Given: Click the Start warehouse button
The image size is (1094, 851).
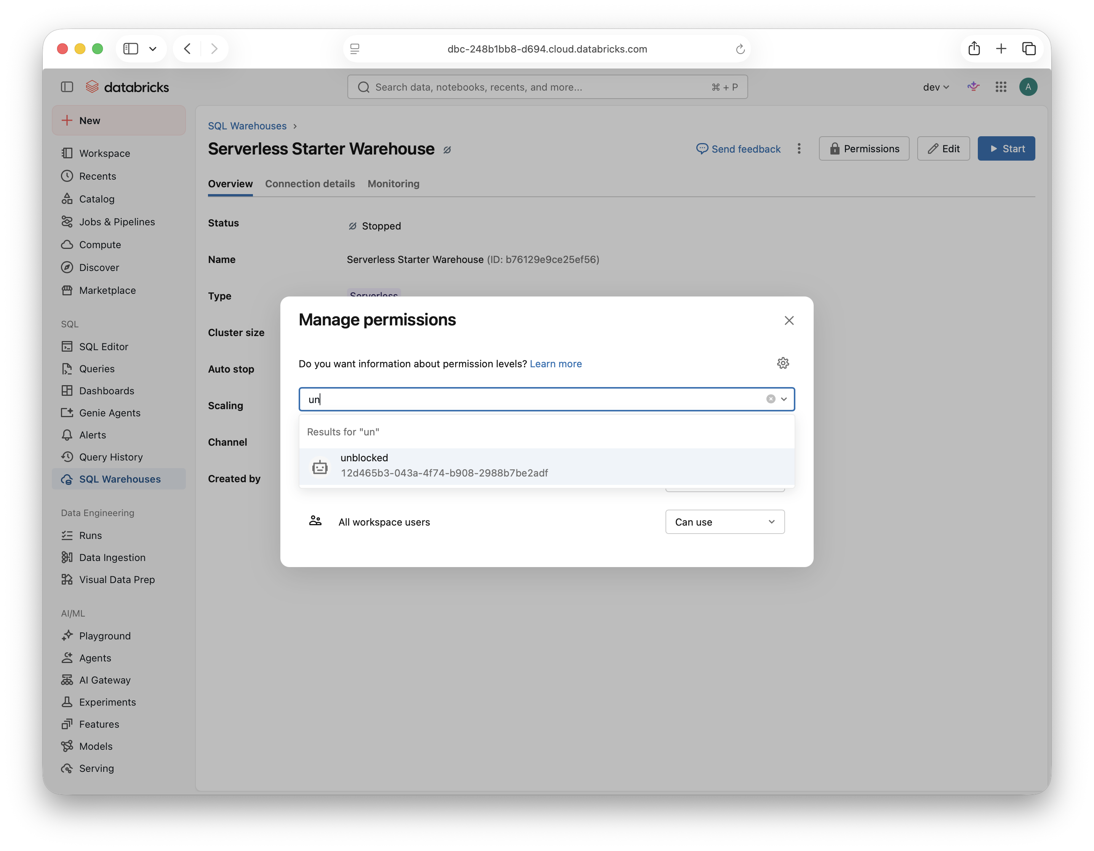Looking at the screenshot, I should tap(1006, 149).
